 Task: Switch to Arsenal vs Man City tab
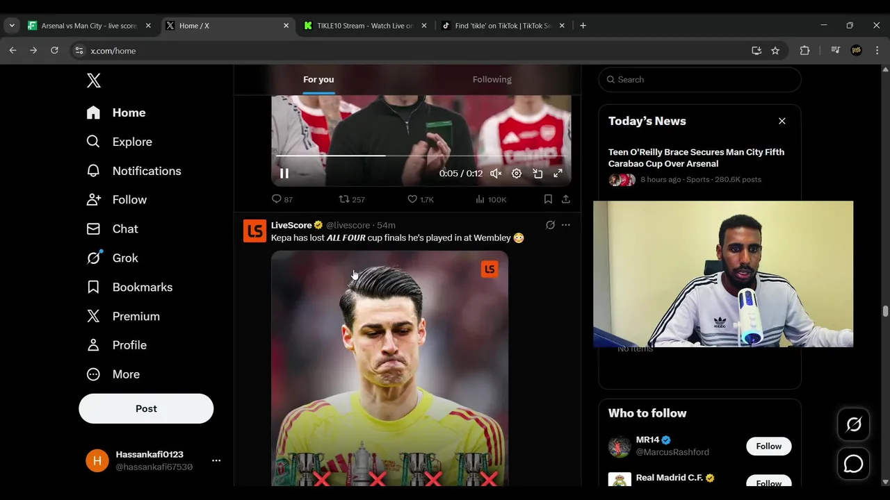(90, 26)
